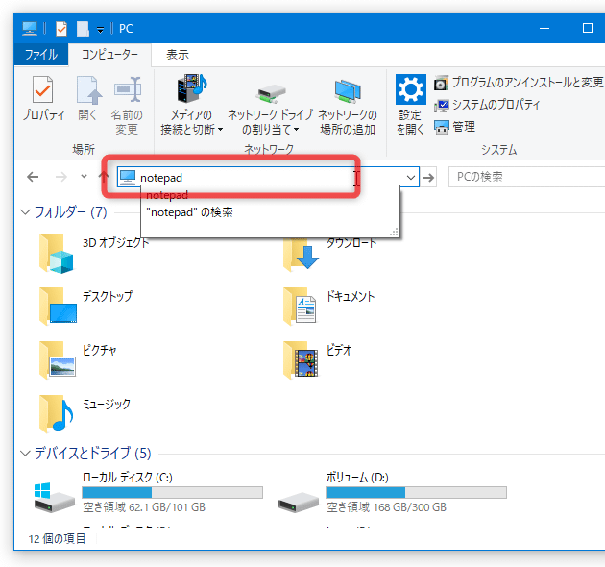Image resolution: width=605 pixels, height=567 pixels.
Task: Click the Open ribbon icon
Action: [x=88, y=89]
